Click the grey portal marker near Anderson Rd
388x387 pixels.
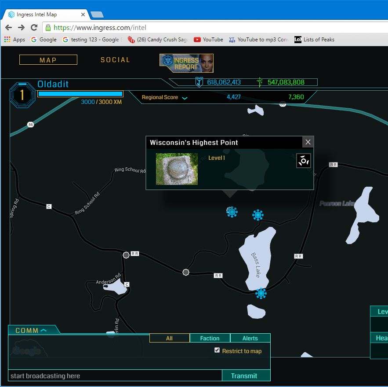tap(126, 255)
